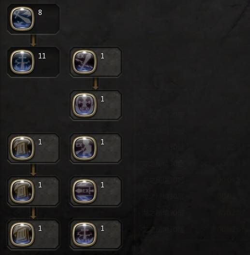250x255 pixels.
Task: Select the middle scroll skill in the chain
Action: (x=22, y=191)
